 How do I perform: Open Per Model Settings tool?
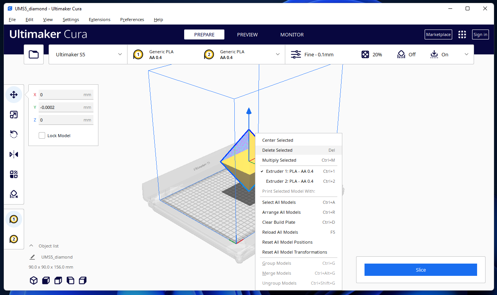point(14,174)
